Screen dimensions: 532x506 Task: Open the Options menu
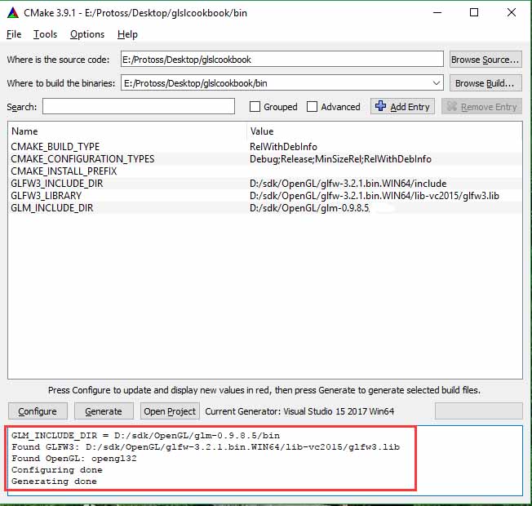click(x=87, y=34)
